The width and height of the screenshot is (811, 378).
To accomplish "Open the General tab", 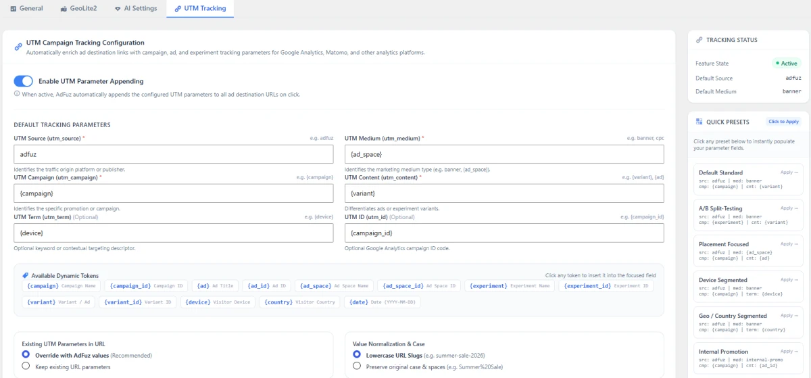I will coord(26,9).
